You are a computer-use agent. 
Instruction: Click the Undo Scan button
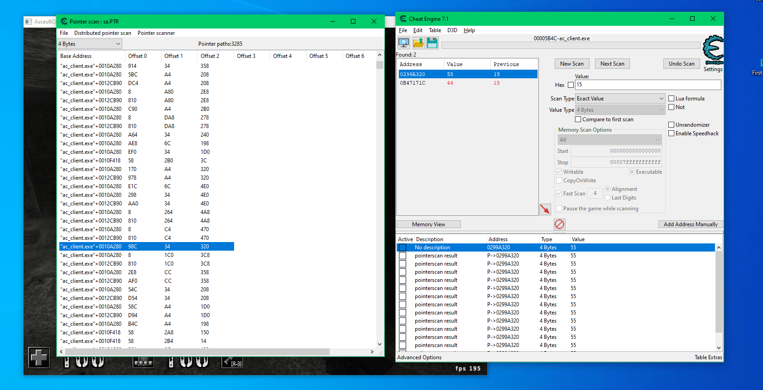click(x=681, y=64)
